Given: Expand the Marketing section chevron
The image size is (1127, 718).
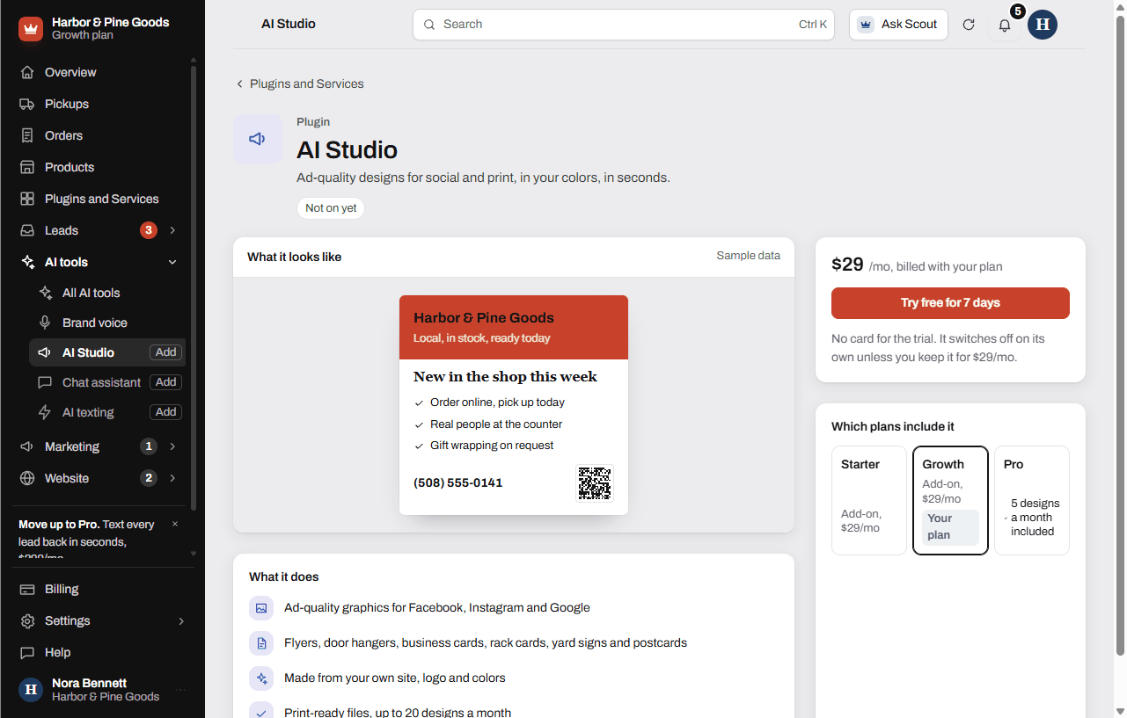Looking at the screenshot, I should pyautogui.click(x=172, y=446).
